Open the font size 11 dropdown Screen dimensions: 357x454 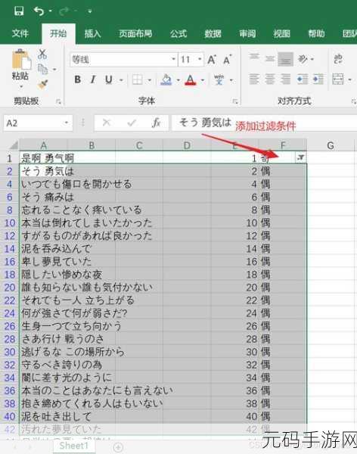click(x=200, y=59)
